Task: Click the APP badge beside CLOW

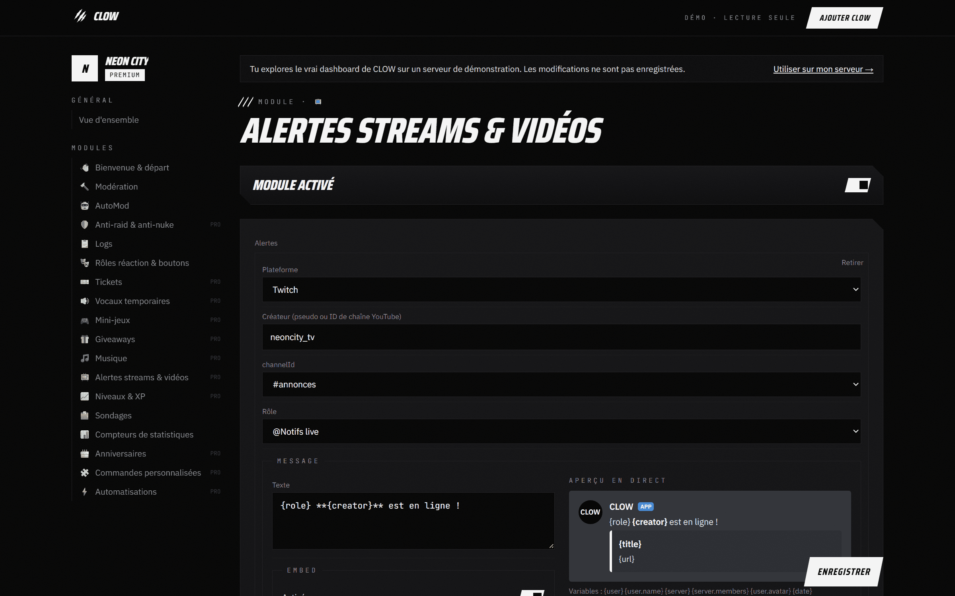Action: coord(646,507)
